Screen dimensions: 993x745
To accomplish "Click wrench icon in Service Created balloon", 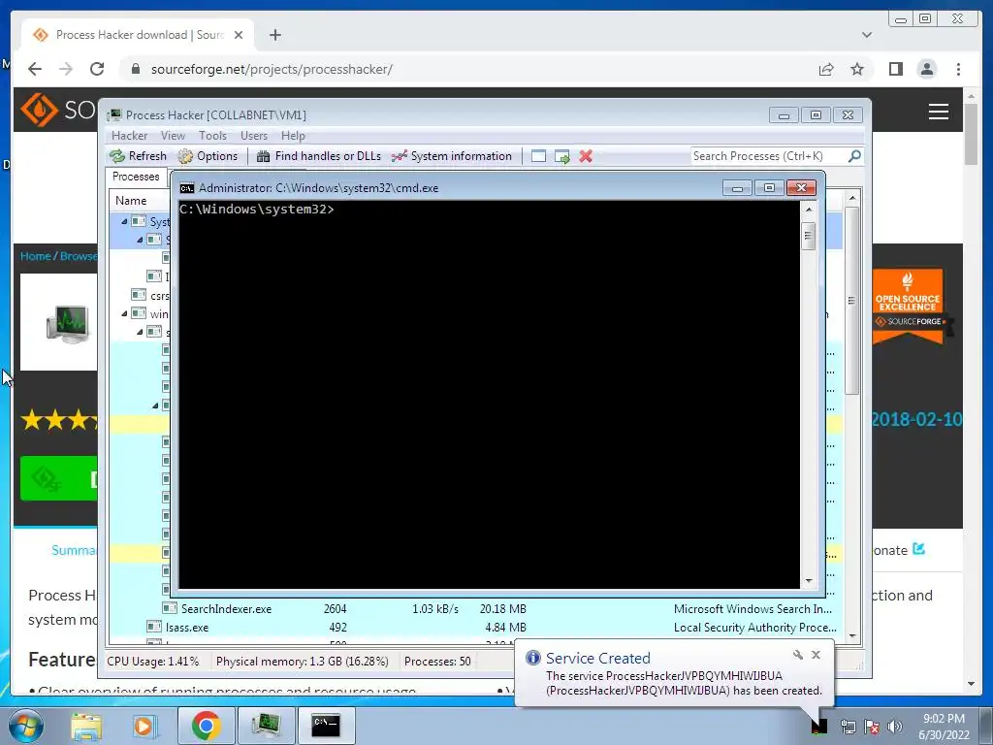I will [798, 655].
